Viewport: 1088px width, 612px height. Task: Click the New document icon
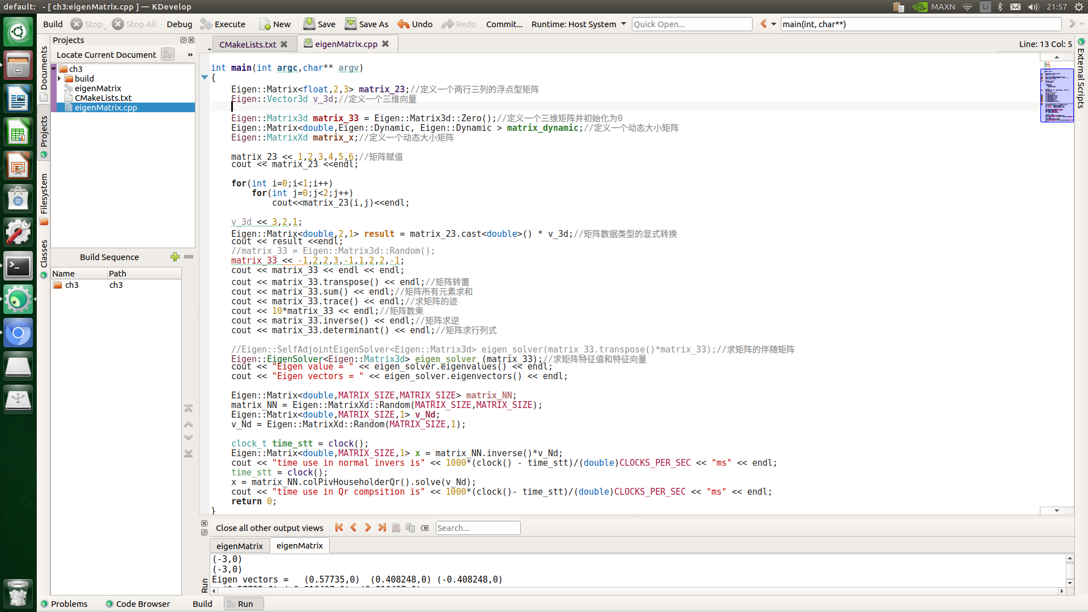pyautogui.click(x=265, y=24)
